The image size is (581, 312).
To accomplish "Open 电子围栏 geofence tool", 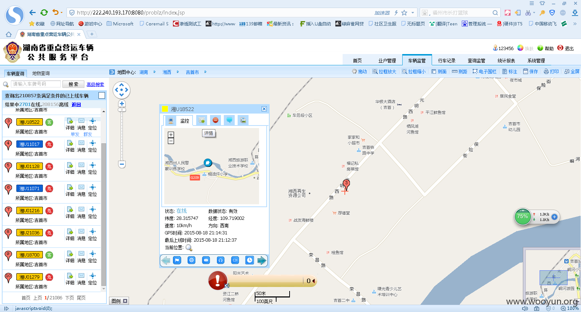I will (484, 71).
